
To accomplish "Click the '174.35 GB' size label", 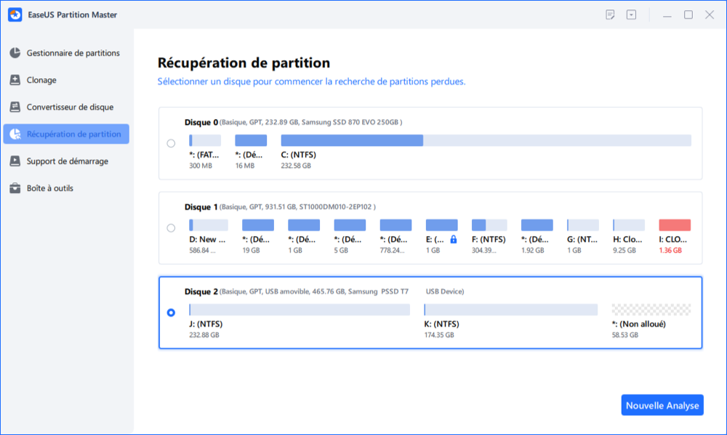I will click(439, 335).
